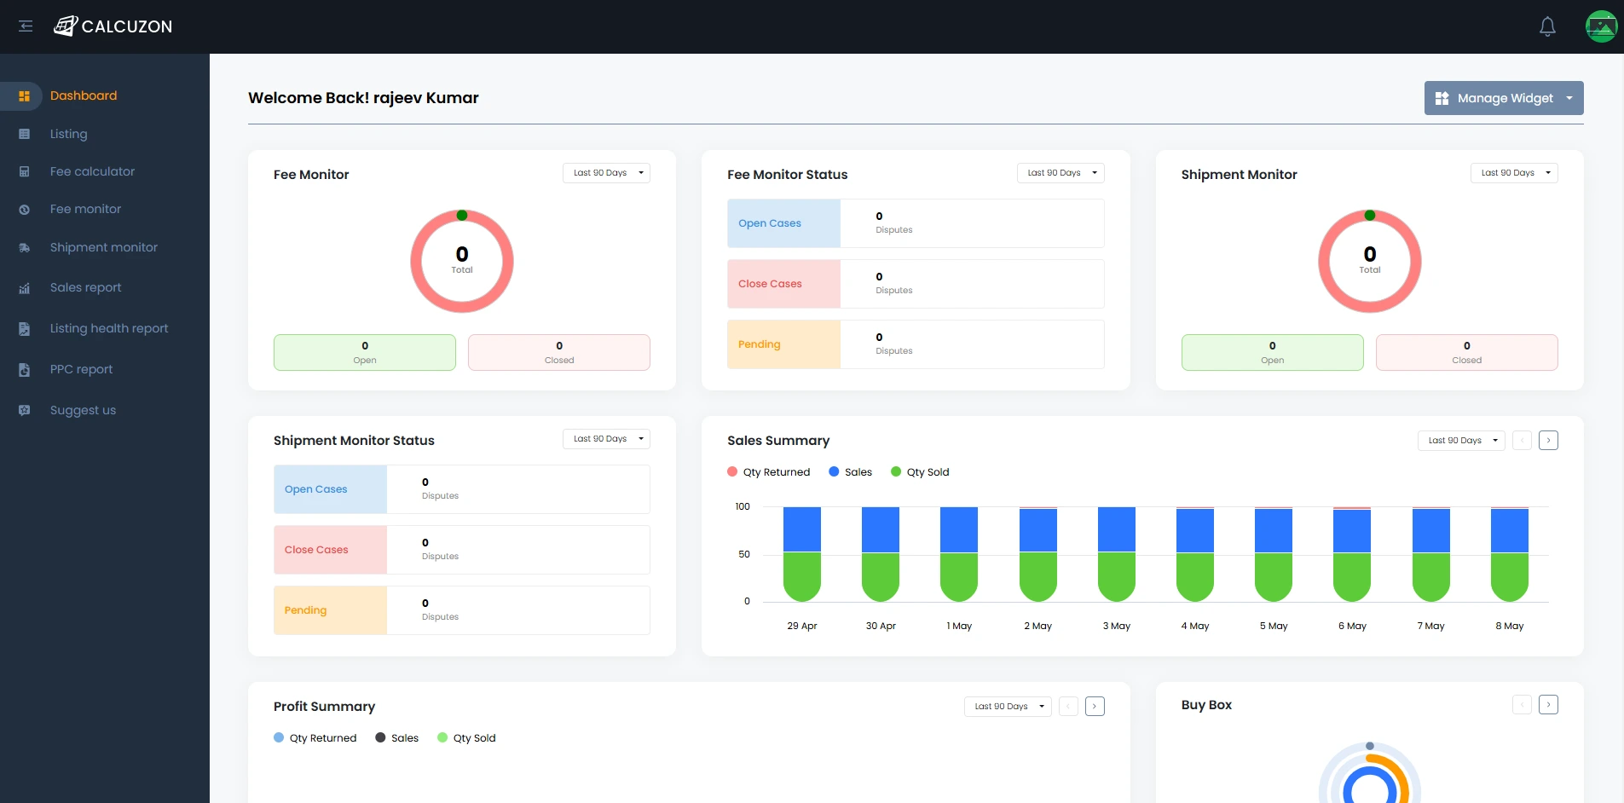This screenshot has width=1624, height=803.
Task: Click the Shipment monitor truck icon
Action: coord(25,248)
